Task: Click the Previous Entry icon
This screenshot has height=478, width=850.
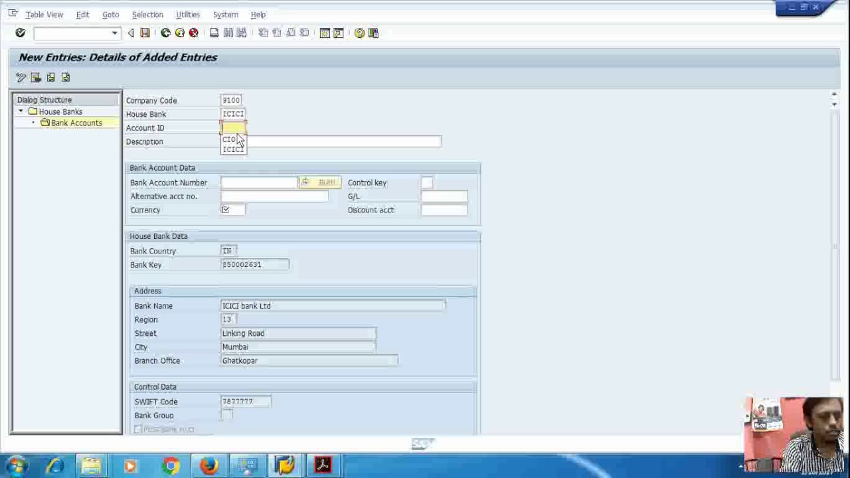Action: pos(51,78)
